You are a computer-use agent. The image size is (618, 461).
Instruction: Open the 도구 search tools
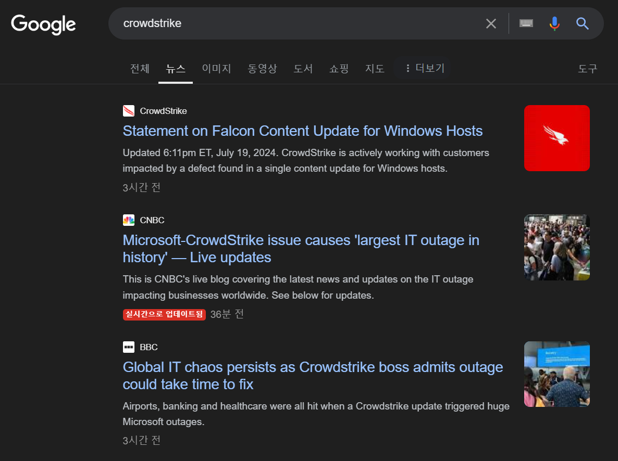coord(588,69)
